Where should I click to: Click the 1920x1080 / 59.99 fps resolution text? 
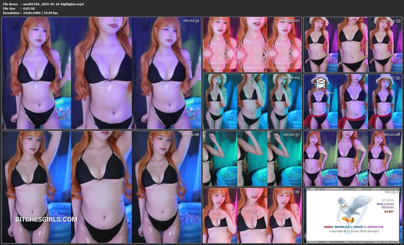coord(40,13)
